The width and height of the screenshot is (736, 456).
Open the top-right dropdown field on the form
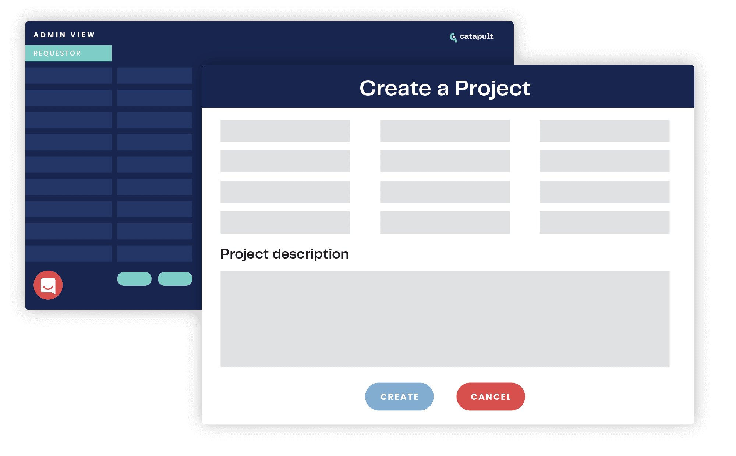point(604,131)
